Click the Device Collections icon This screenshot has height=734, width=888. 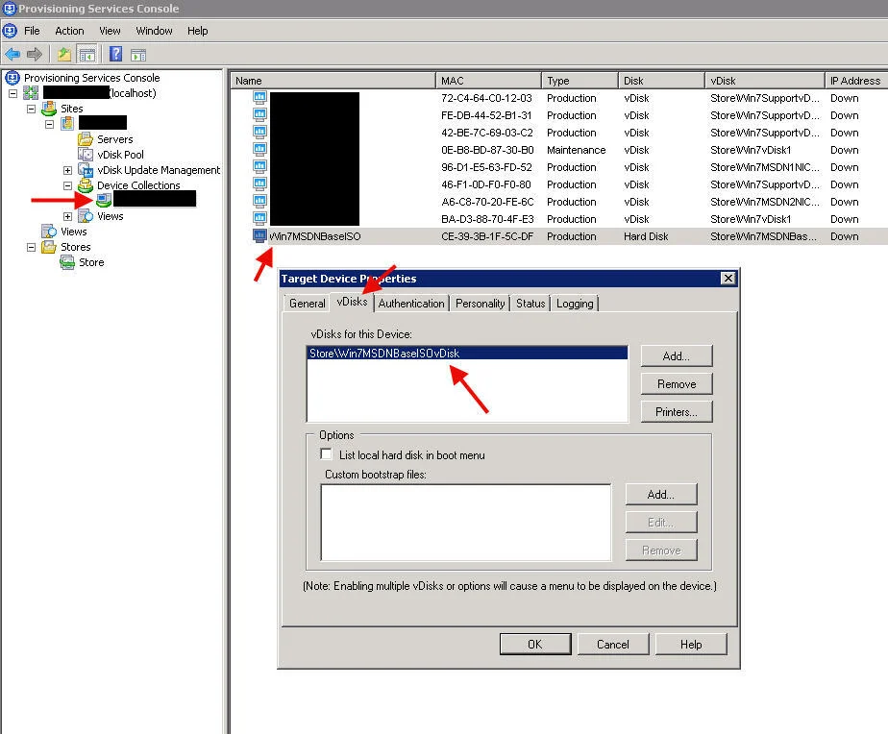[86, 185]
